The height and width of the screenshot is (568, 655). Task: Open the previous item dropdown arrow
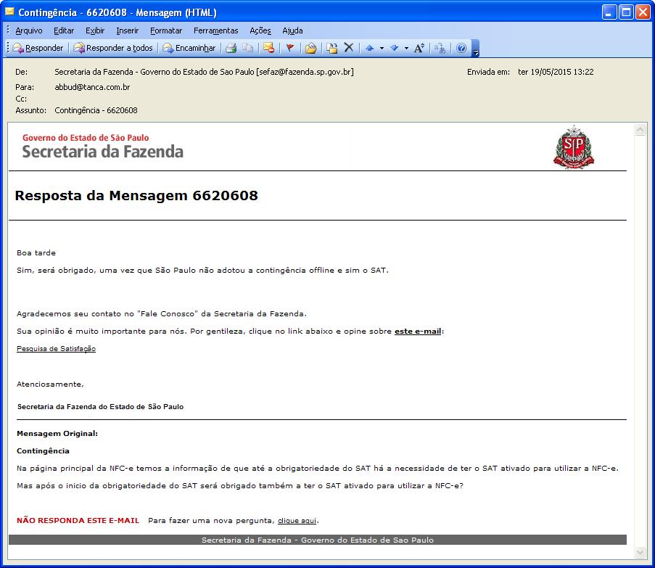click(382, 49)
